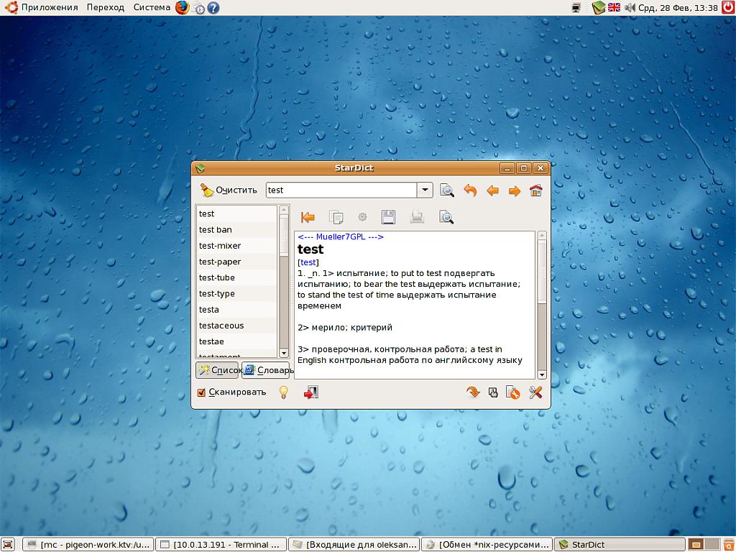This screenshot has width=736, height=552.
Task: Save the definition using the floppy disk icon
Action: click(x=388, y=217)
